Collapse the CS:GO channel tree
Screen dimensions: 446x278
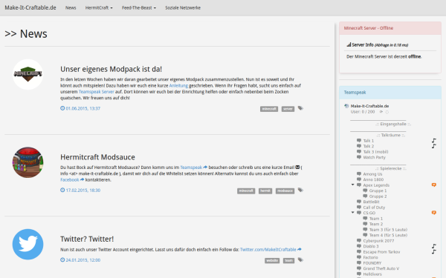(352, 213)
